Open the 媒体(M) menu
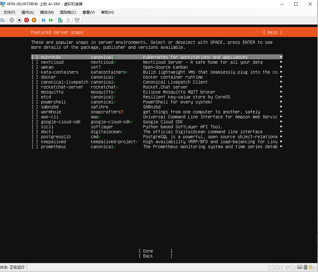The height and width of the screenshot is (273, 318). (x=47, y=12)
